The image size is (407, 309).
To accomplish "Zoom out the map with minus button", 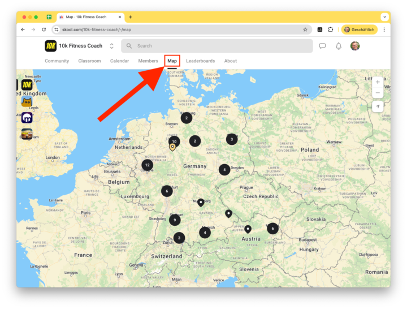I will pos(378,93).
